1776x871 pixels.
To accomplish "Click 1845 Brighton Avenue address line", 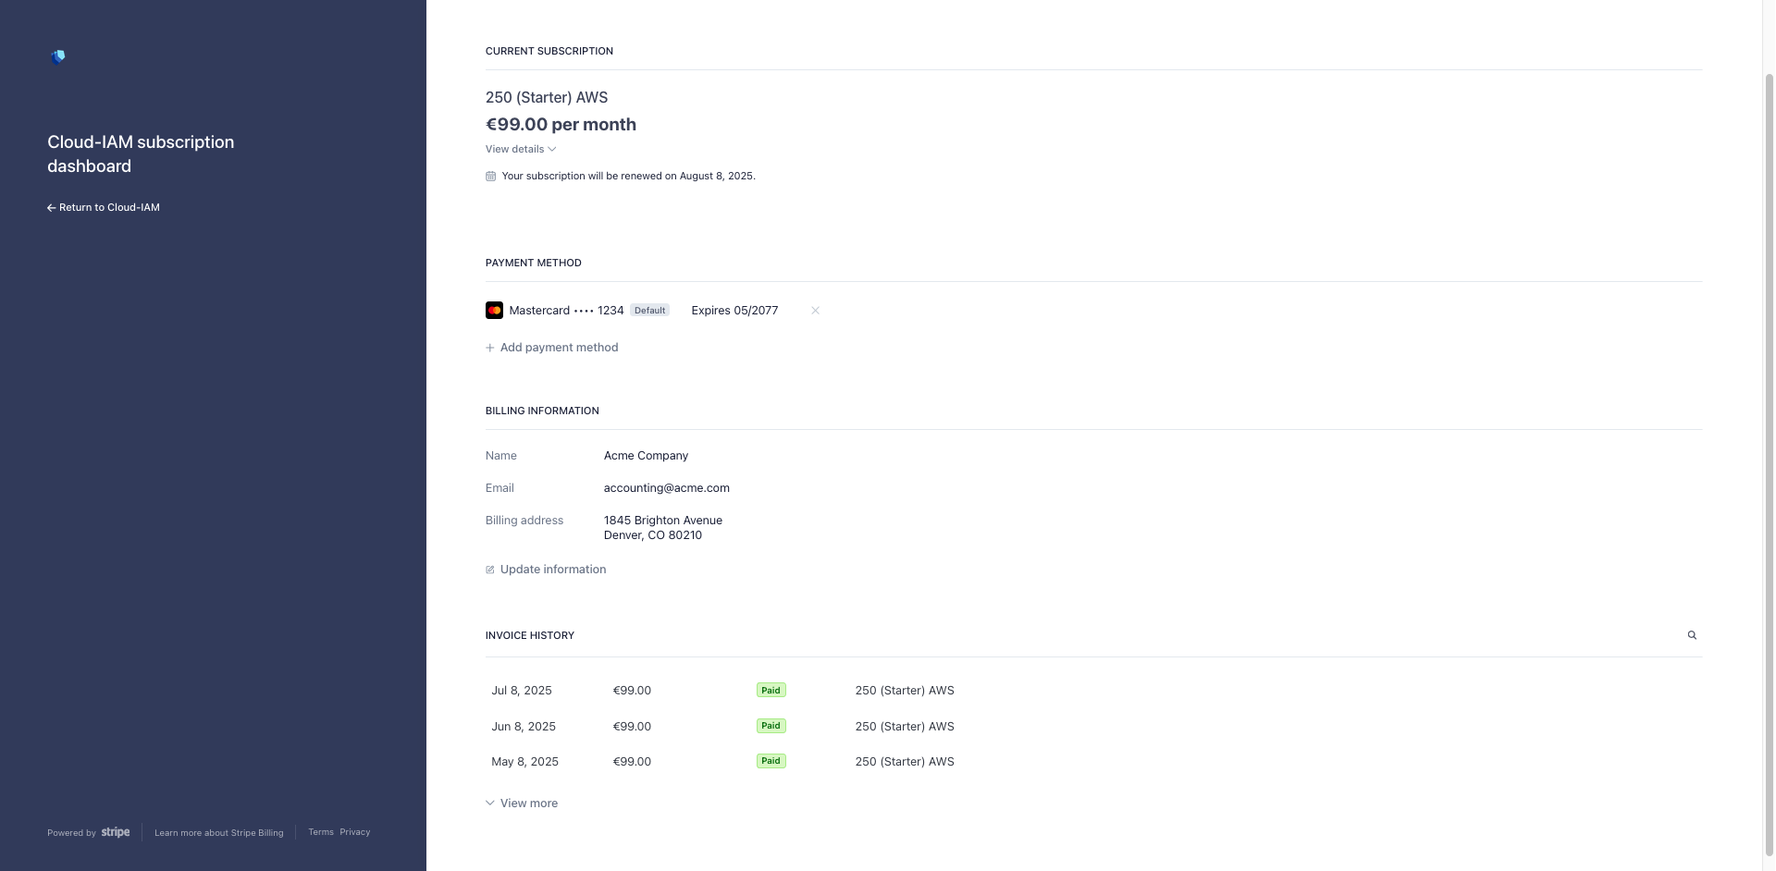I will click(663, 521).
